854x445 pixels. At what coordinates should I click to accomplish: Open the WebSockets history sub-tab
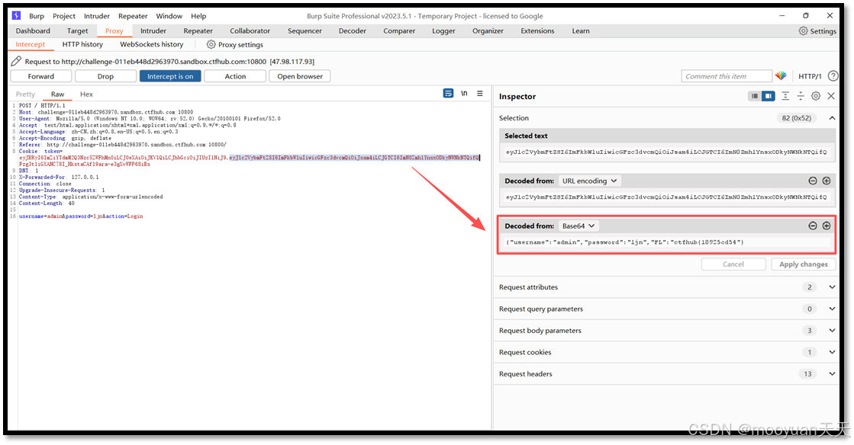click(x=151, y=45)
